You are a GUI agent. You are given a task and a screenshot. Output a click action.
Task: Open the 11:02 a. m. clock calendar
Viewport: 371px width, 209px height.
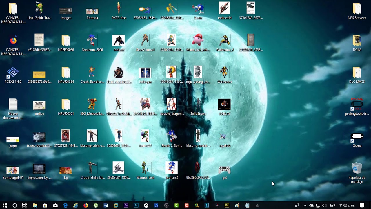coord(347,205)
